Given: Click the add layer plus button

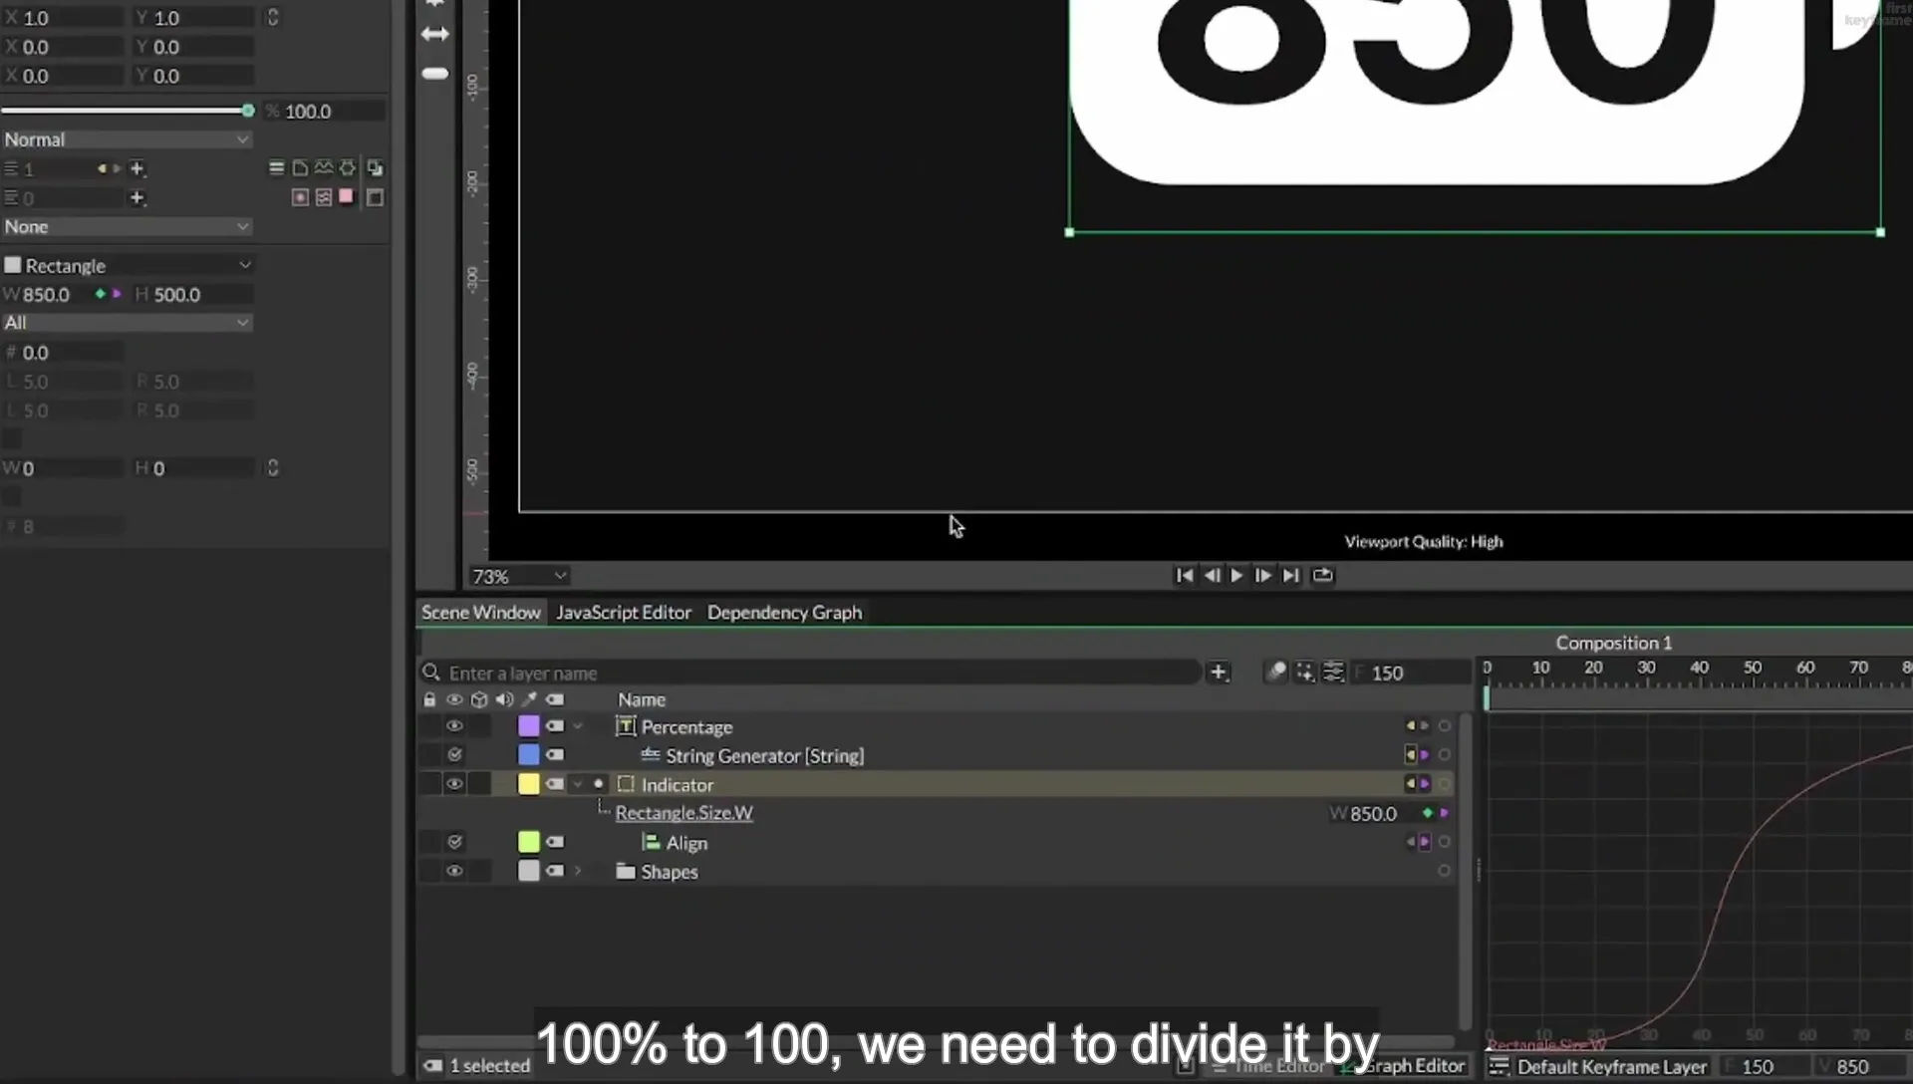Looking at the screenshot, I should pyautogui.click(x=1218, y=673).
